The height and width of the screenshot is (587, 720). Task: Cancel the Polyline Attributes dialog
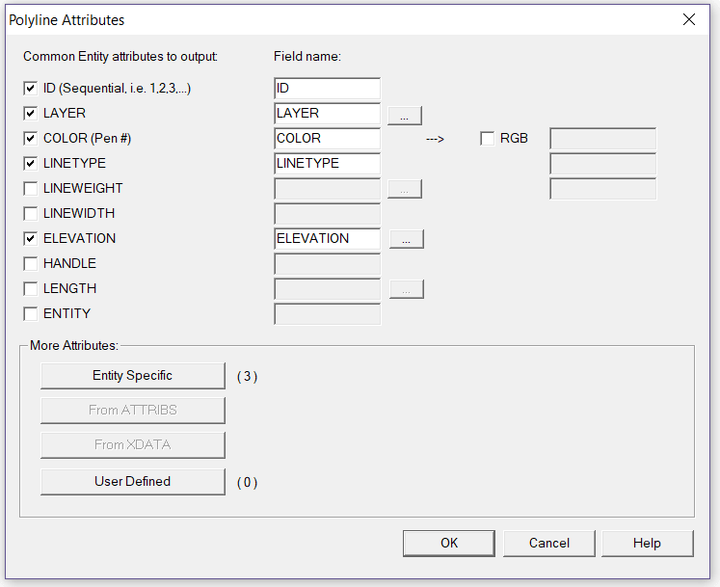(549, 544)
